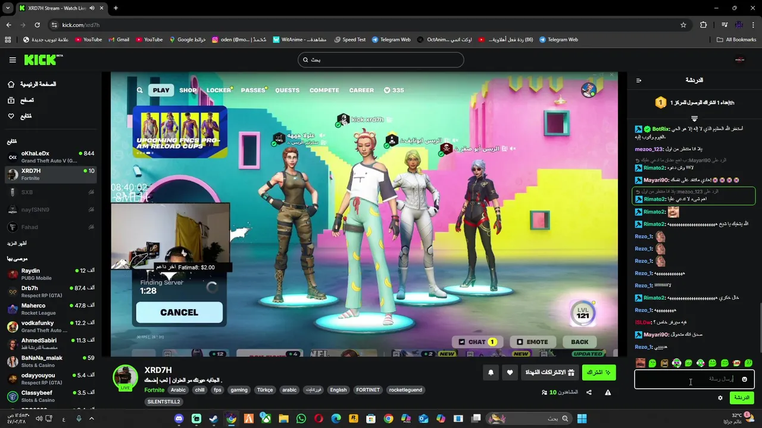Collapse the chat panel arrow icon
The image size is (762, 428).
[639, 80]
